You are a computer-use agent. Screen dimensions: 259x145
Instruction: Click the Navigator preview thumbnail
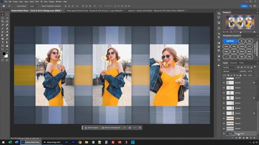pyautogui.click(x=240, y=22)
